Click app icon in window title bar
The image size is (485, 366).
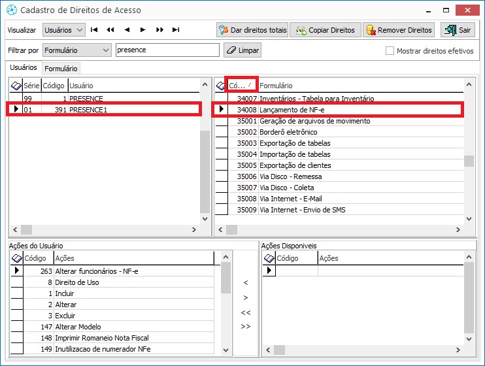point(12,10)
